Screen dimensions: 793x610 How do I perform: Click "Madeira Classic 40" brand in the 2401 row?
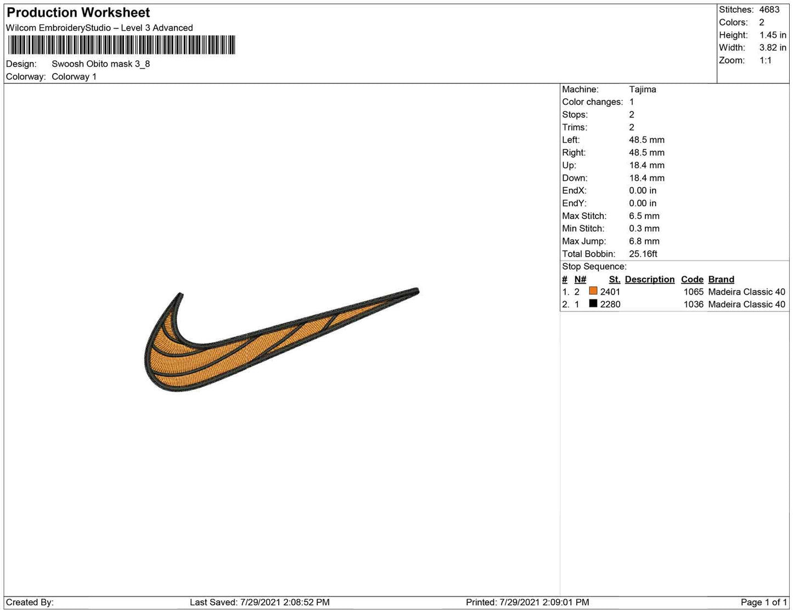click(x=747, y=292)
